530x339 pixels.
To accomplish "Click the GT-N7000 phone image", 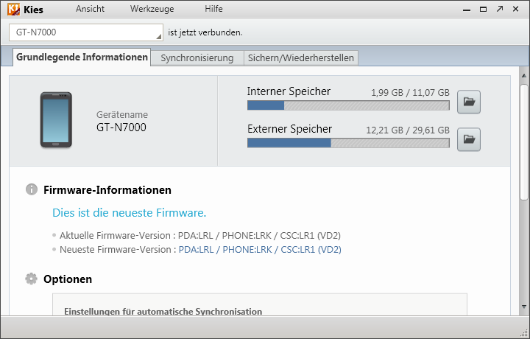I will coord(56,120).
